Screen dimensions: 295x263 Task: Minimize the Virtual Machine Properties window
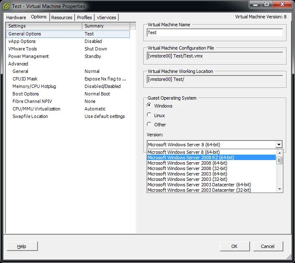tap(255, 4)
